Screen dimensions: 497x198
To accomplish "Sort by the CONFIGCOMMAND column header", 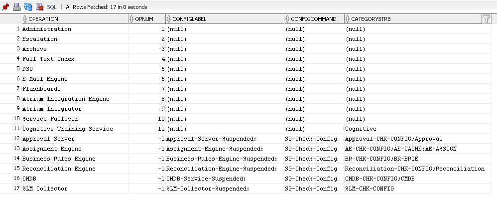I will coord(314,19).
